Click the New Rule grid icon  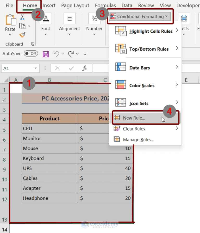(x=117, y=118)
